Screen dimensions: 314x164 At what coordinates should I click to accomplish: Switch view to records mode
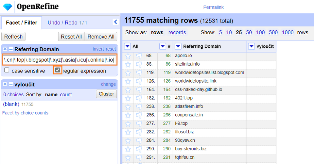[x=177, y=32]
